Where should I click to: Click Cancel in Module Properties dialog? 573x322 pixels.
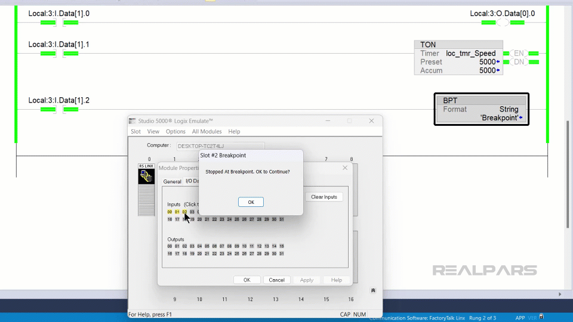click(276, 280)
